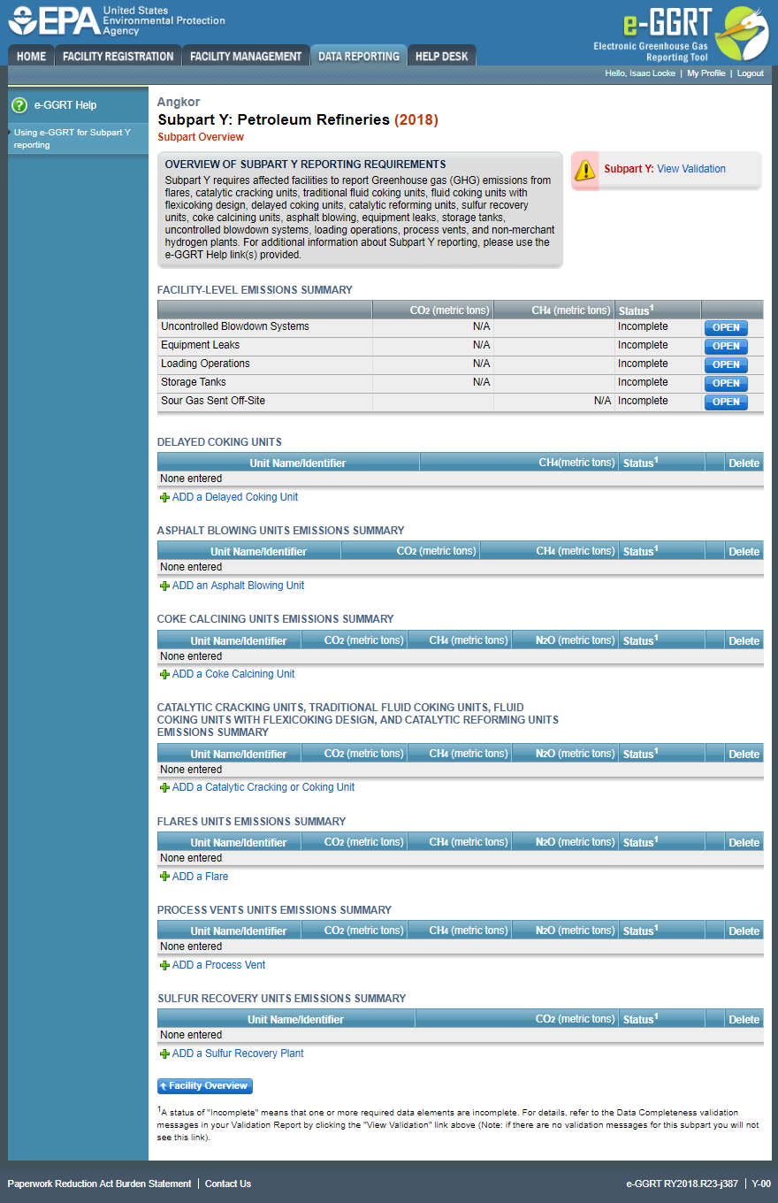
Task: Click the e-GGRT Help sidebar heading
Action: coord(65,105)
